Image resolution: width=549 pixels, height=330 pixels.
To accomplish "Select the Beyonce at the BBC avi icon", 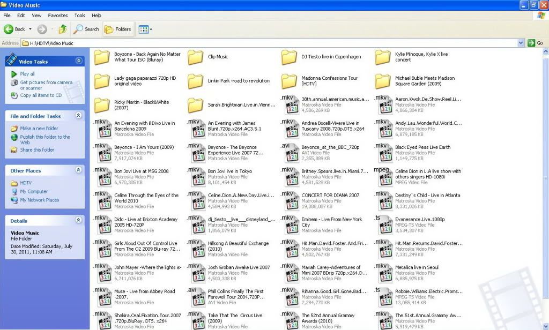I will point(290,153).
